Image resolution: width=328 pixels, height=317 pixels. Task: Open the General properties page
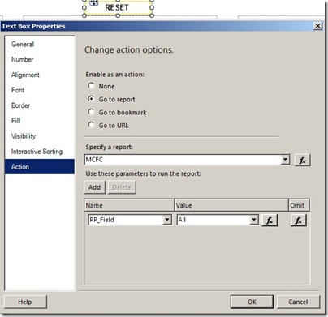click(x=23, y=45)
